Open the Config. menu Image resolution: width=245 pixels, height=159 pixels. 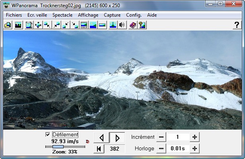coord(134,15)
